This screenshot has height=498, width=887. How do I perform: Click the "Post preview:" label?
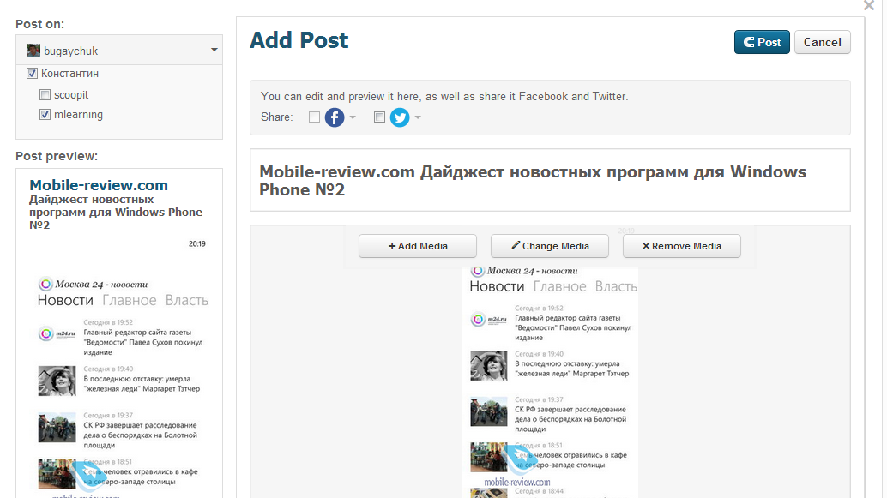(x=57, y=156)
